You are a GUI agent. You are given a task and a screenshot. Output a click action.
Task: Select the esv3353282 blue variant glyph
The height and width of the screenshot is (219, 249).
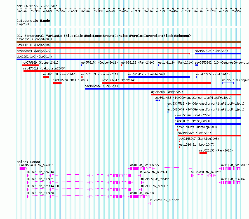point(197,65)
